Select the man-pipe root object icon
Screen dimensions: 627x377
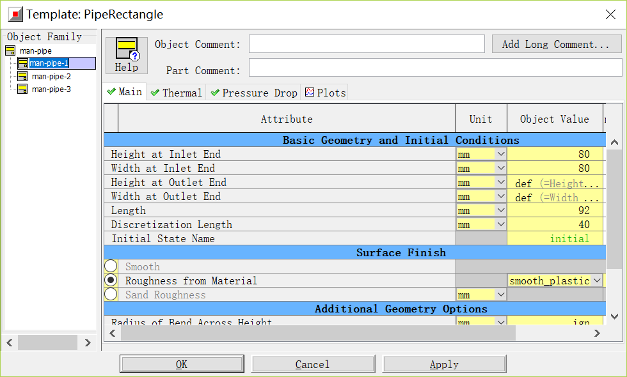pos(10,50)
